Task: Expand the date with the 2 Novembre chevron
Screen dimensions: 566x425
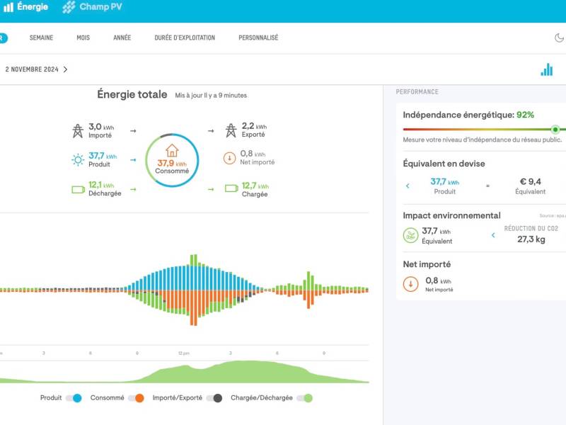Action: click(x=64, y=70)
